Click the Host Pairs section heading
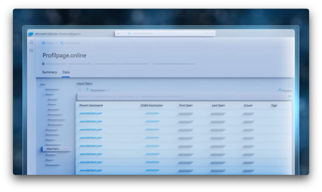The image size is (322, 192). [84, 83]
